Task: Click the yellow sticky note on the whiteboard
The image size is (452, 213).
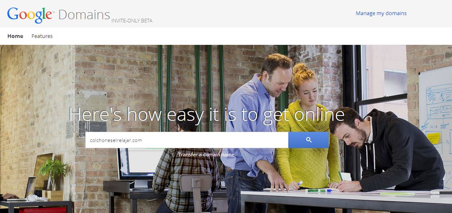Action: (434, 138)
